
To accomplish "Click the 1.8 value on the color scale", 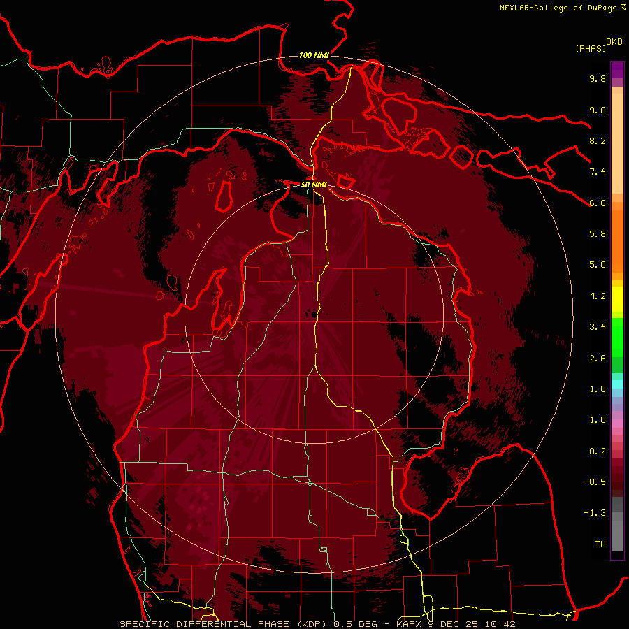I will 598,389.
